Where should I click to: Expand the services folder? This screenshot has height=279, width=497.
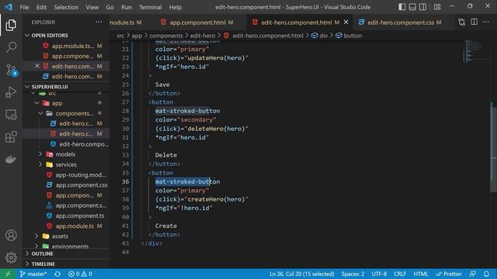(40, 164)
